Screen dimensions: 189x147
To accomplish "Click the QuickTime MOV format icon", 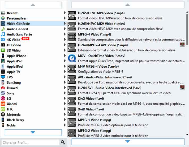I will pos(72,58).
